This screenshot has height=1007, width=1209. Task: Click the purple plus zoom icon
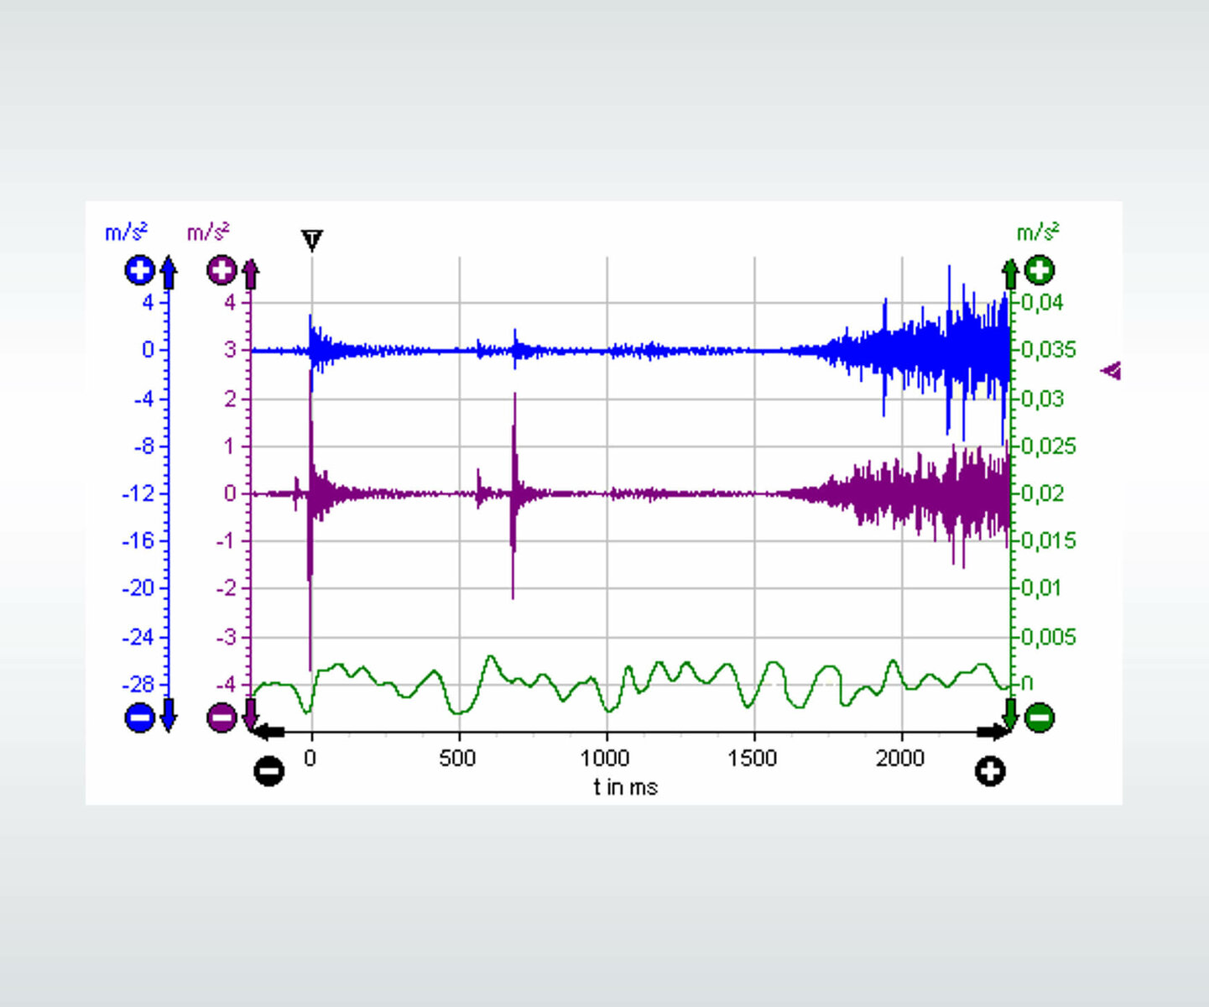(x=222, y=270)
